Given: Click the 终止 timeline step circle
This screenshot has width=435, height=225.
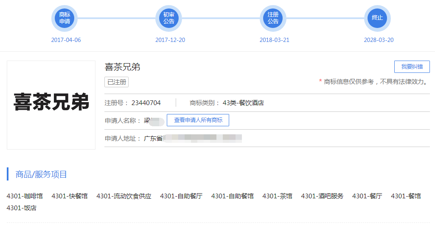Looking at the screenshot, I should click(x=377, y=18).
